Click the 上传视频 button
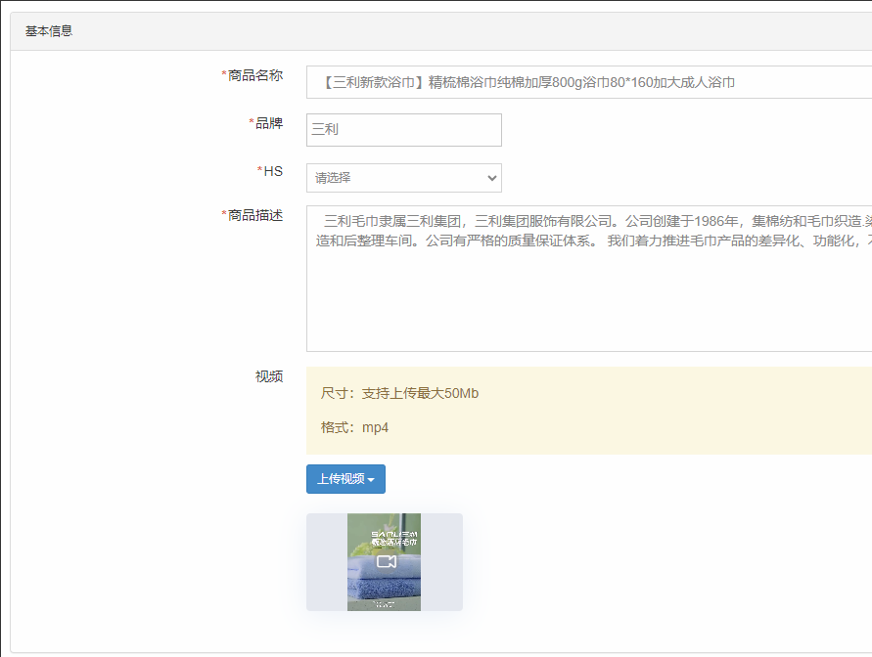The height and width of the screenshot is (657, 872). (x=345, y=479)
